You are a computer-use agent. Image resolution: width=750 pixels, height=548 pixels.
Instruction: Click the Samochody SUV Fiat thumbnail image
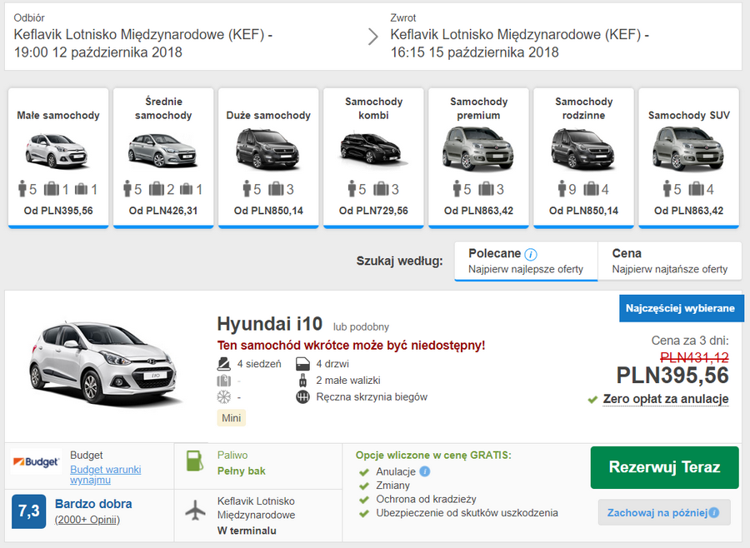(x=687, y=149)
